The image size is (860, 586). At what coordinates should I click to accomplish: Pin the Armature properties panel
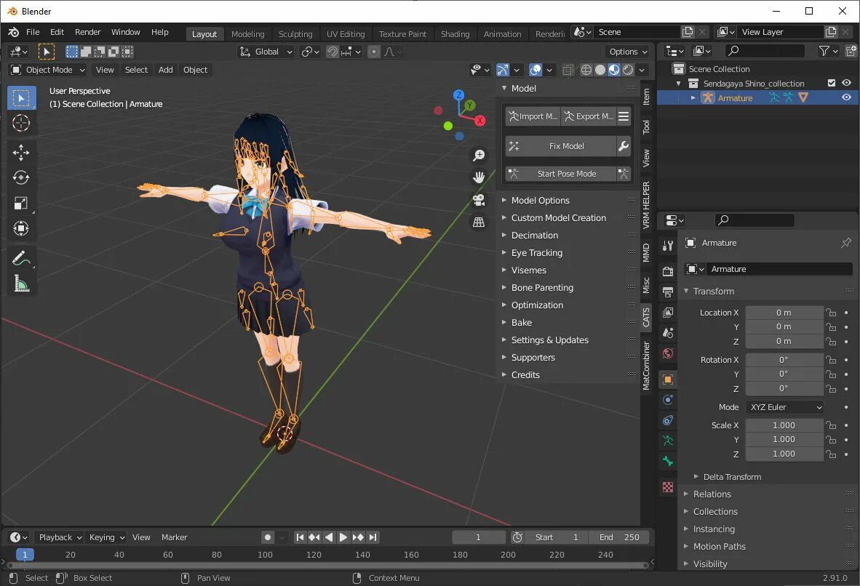tap(845, 243)
